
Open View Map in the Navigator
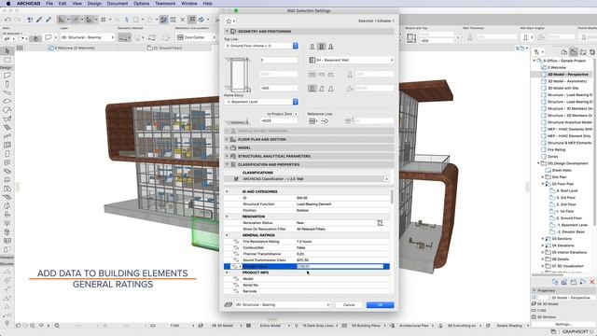pyautogui.click(x=574, y=52)
